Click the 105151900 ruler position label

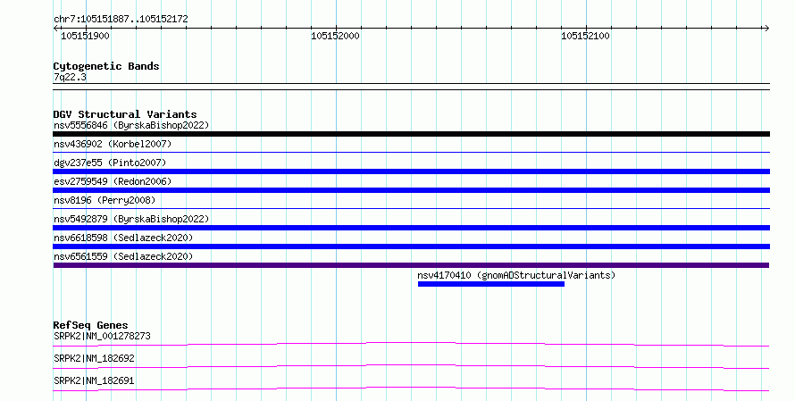tap(85, 36)
